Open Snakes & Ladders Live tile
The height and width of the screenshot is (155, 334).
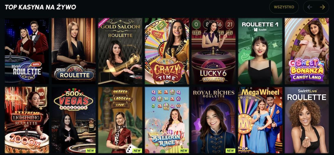click(120, 120)
